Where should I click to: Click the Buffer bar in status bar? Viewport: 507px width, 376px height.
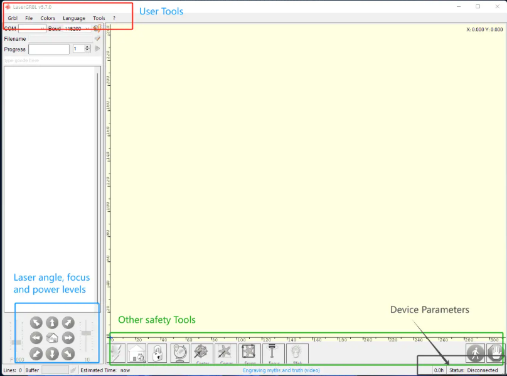(55, 370)
